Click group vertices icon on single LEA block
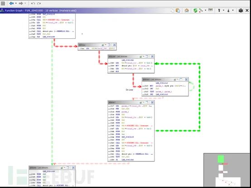The width and height of the screenshot is (251, 188). pos(114,45)
